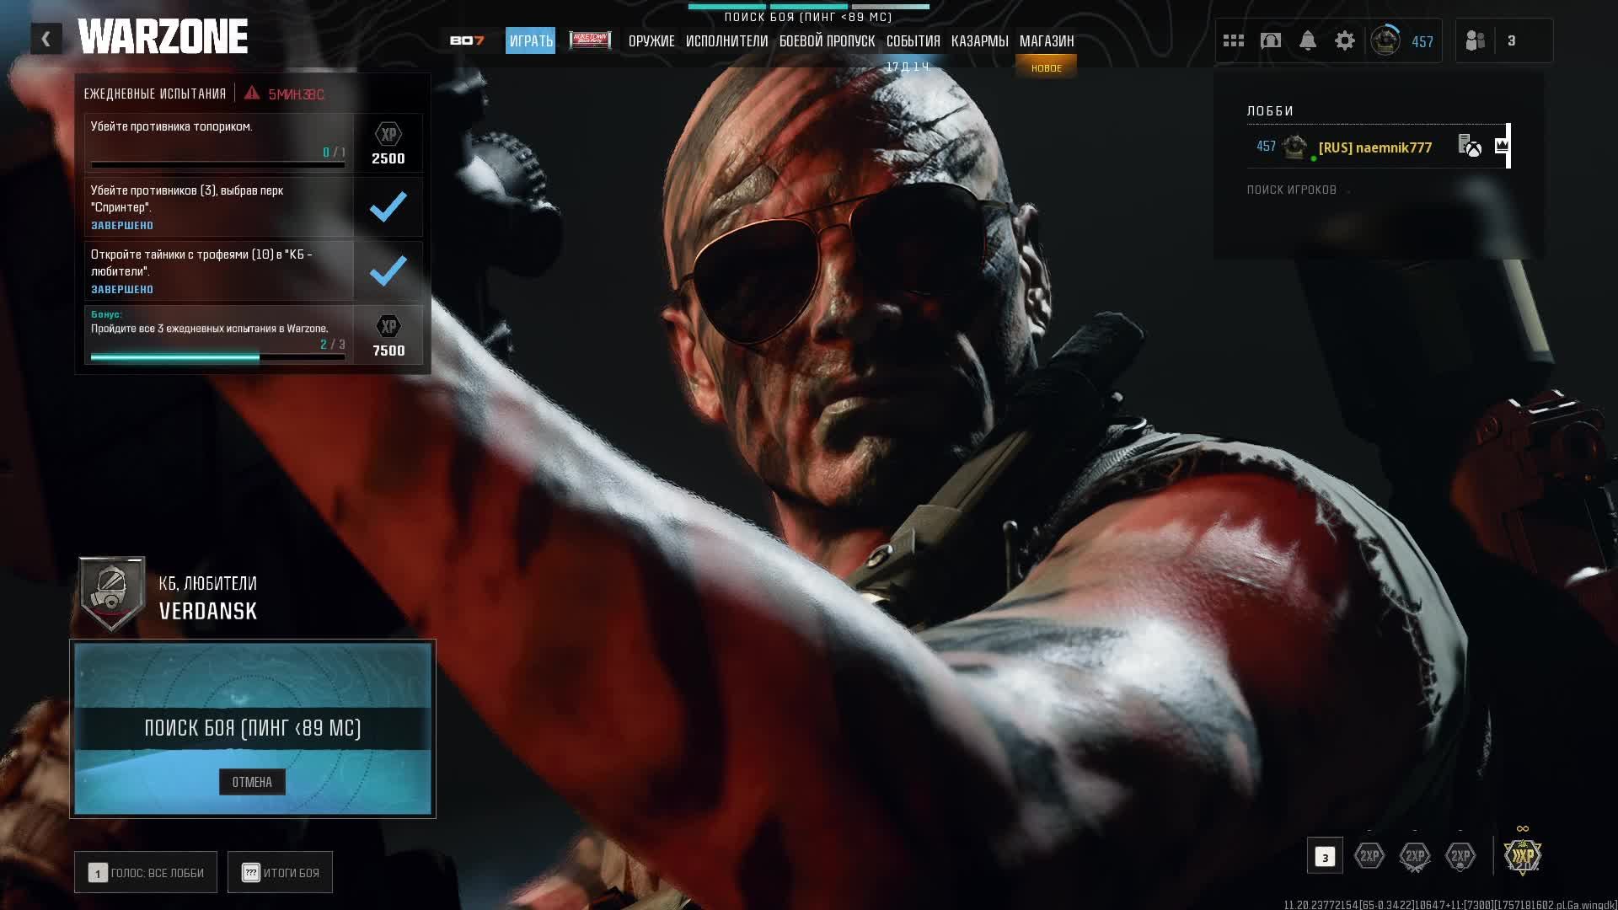Screen dimensions: 1618x910
Task: Open the grid apps menu icon
Action: point(1234,40)
